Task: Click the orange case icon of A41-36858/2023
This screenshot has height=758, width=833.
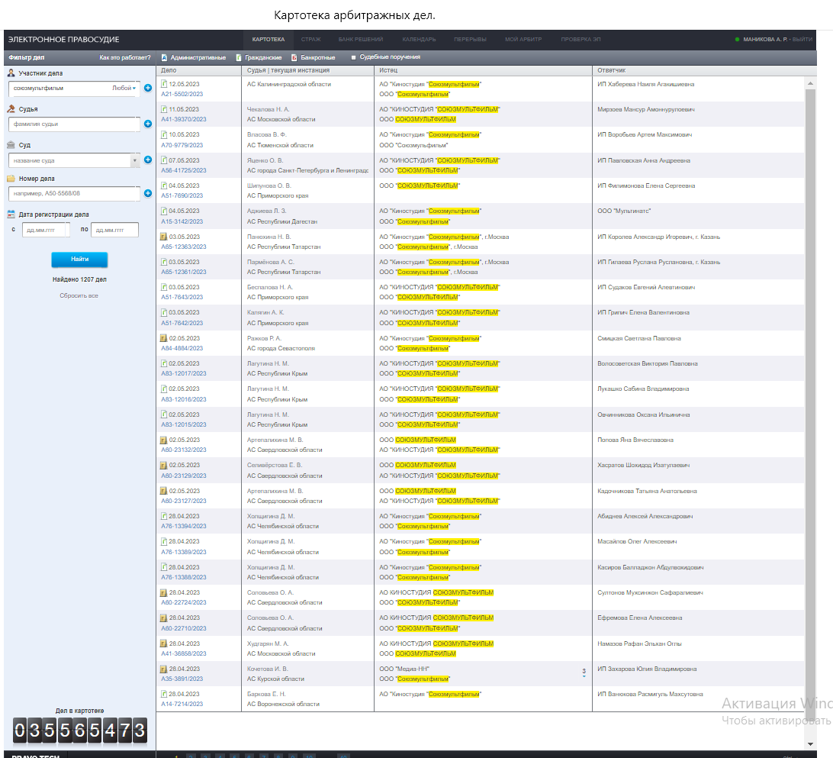Action: point(164,643)
